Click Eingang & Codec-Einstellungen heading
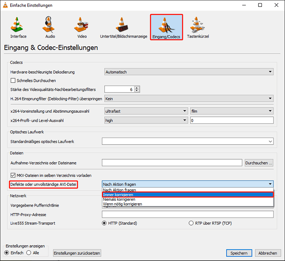This screenshot has height=261, width=285. click(51, 48)
